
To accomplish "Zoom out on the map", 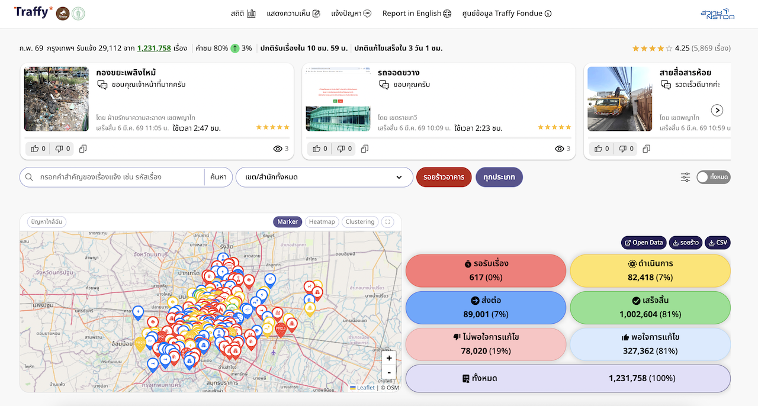I will click(388, 372).
